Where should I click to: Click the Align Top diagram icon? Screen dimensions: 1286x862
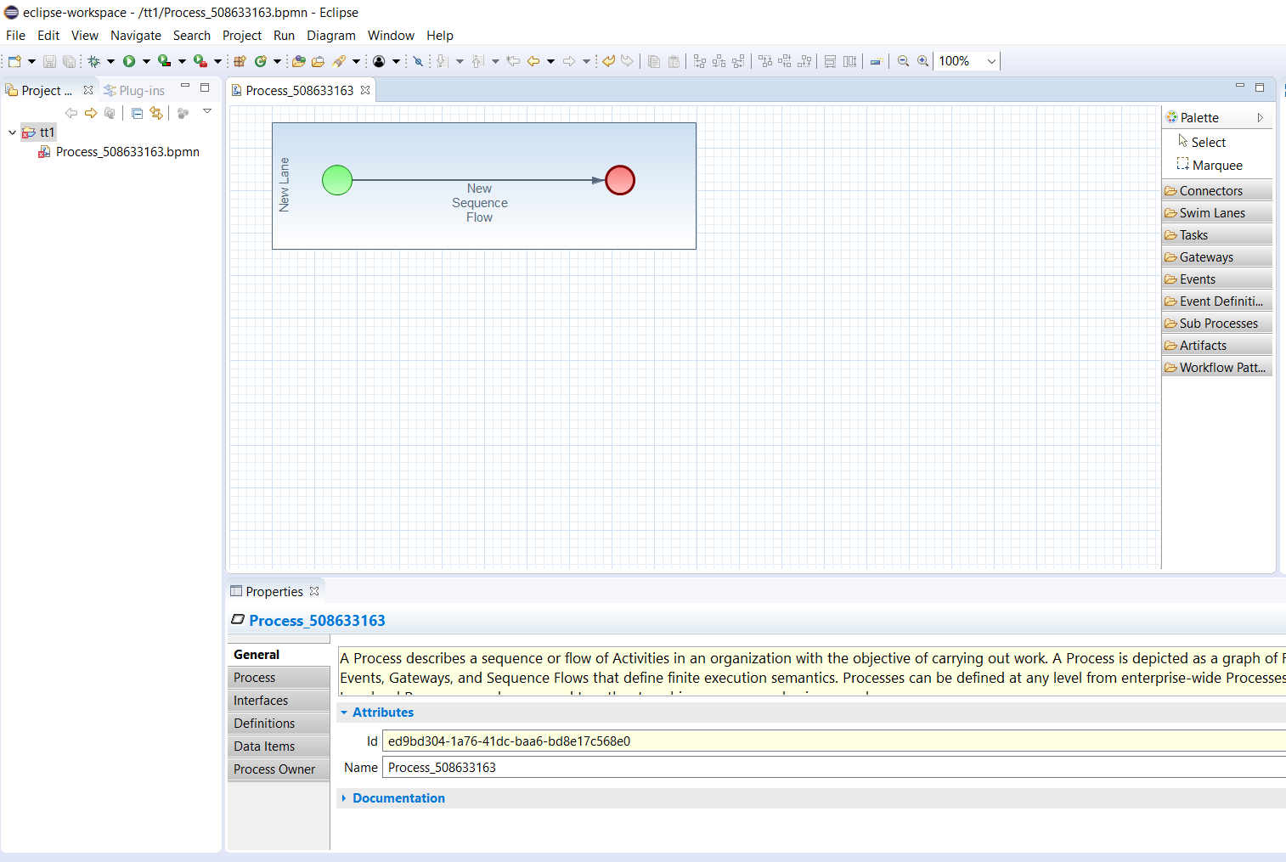point(765,61)
